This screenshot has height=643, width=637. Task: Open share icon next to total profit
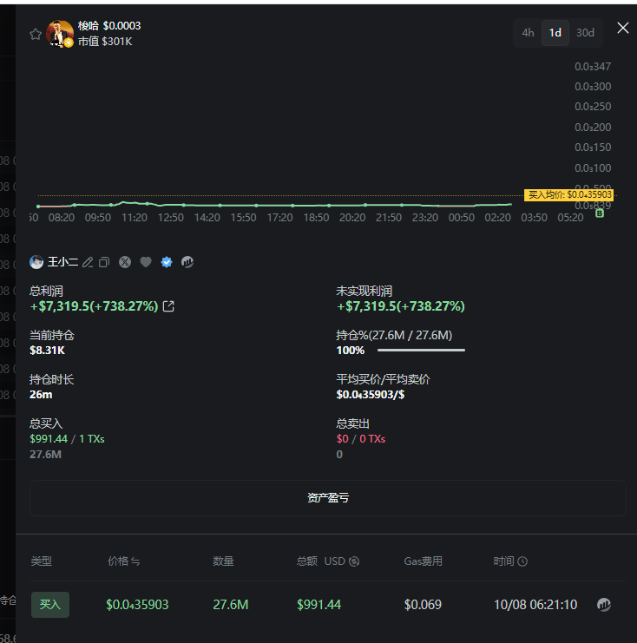(x=169, y=306)
